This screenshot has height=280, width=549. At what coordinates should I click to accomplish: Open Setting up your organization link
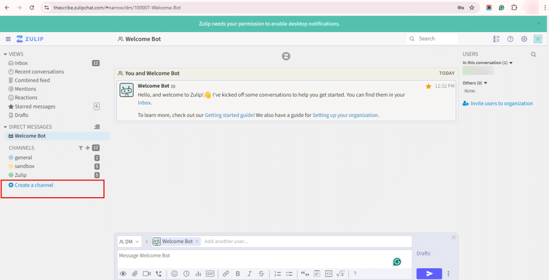pos(345,115)
